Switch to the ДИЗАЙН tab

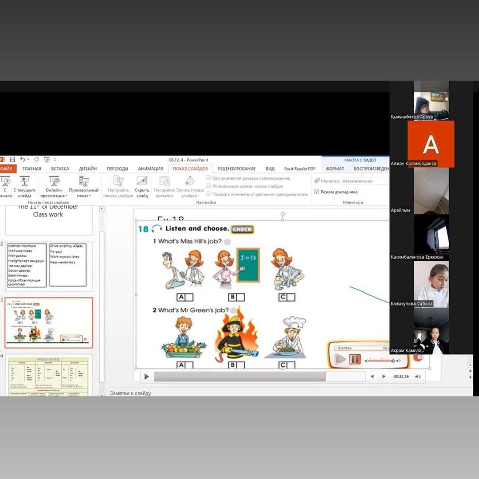88,169
